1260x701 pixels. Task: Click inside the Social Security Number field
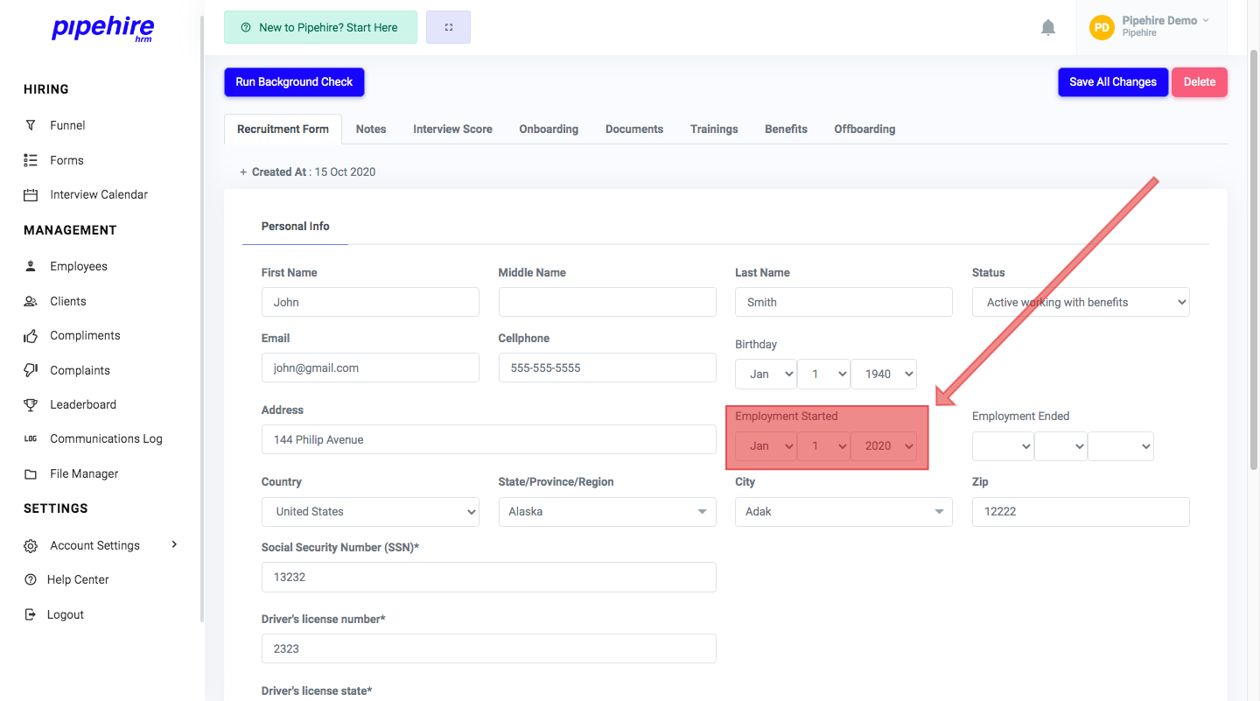488,577
